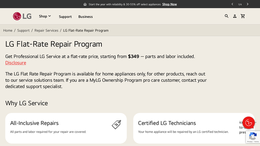Open the shopping cart
This screenshot has height=146, width=260.
(243, 16)
